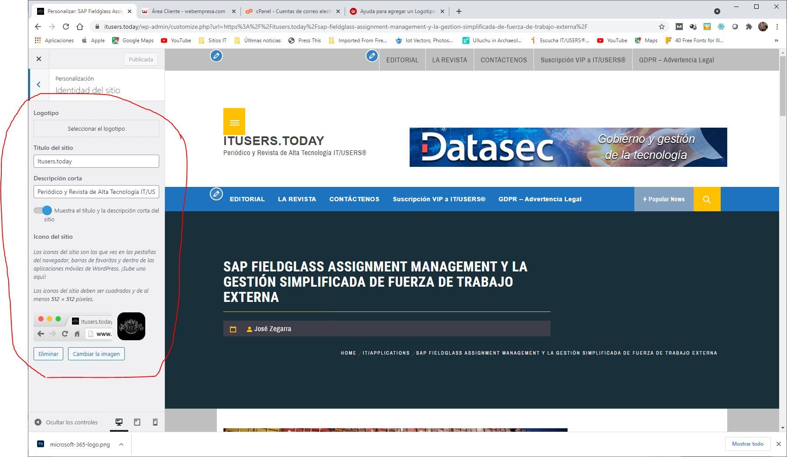Select GDPR – Advertencia Legal in blue bar
The width and height of the screenshot is (787, 457).
pos(540,199)
